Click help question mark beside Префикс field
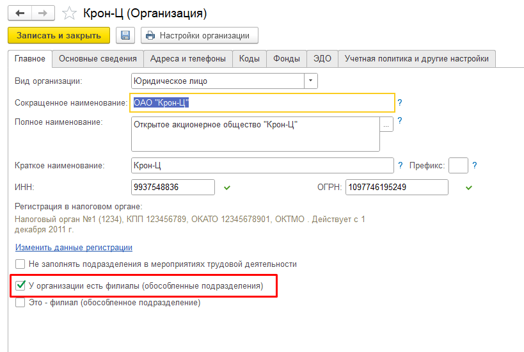The width and height of the screenshot is (524, 352). [474, 165]
